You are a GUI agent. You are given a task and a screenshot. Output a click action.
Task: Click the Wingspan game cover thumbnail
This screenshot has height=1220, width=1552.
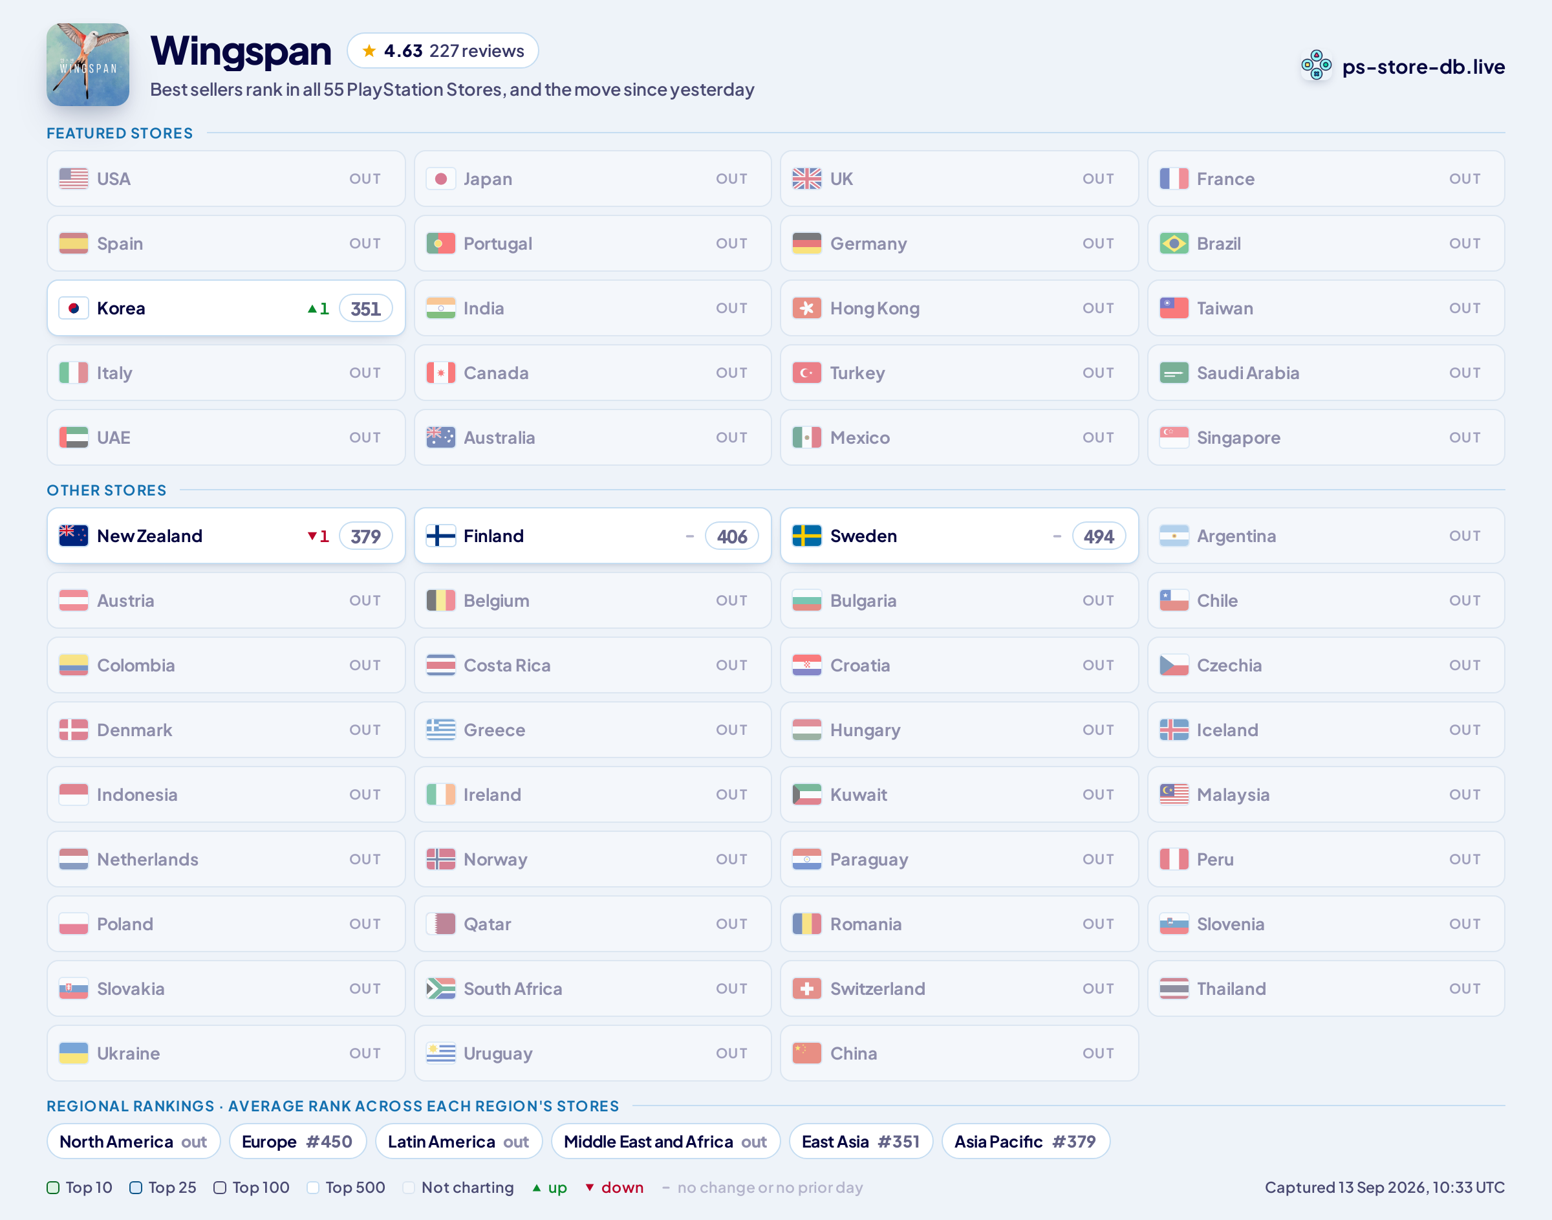(x=88, y=65)
